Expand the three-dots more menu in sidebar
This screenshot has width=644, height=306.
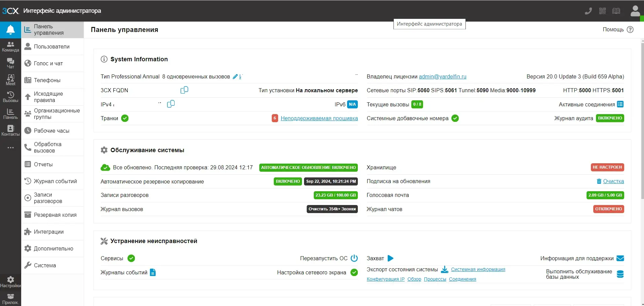(x=10, y=148)
